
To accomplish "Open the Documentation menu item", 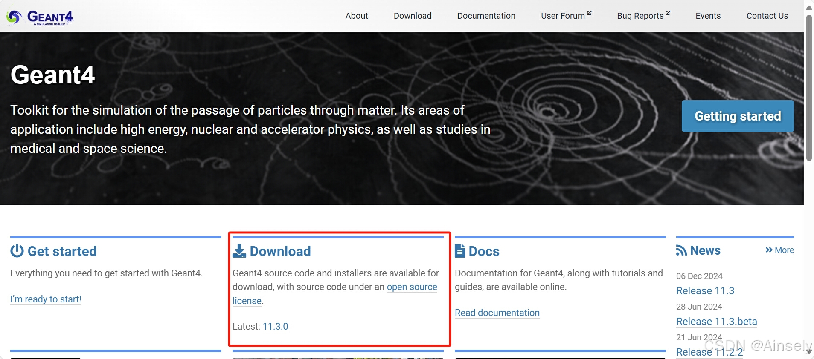I will click(486, 16).
